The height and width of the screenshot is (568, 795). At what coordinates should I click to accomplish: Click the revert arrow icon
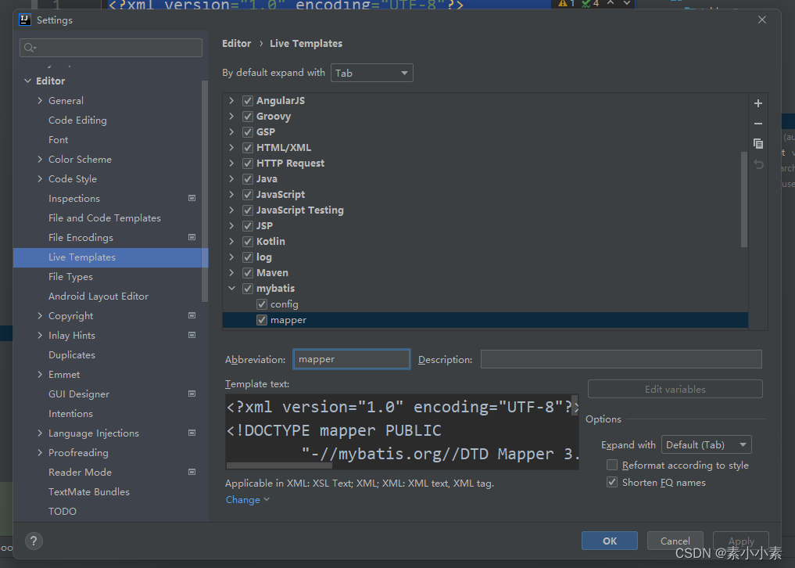click(758, 164)
